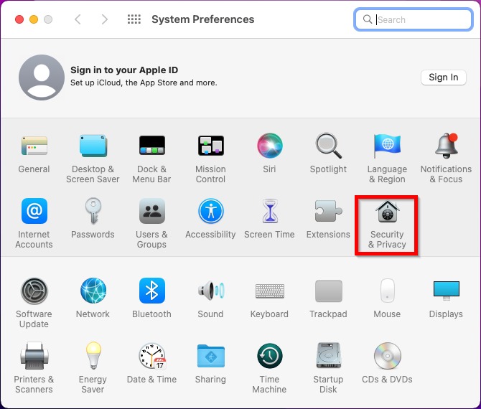Viewport: 481px width, 409px height.
Task: Go forward using the right chevron
Action: [105, 19]
